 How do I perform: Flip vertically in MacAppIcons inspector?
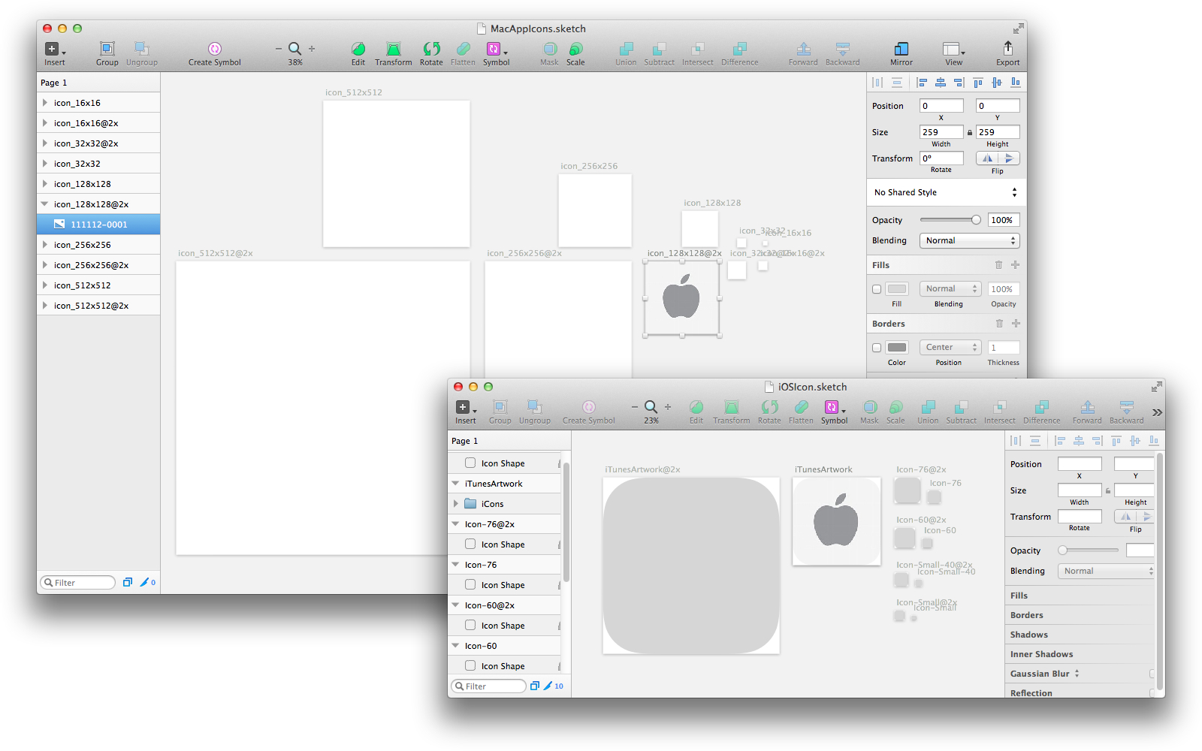click(x=1009, y=158)
